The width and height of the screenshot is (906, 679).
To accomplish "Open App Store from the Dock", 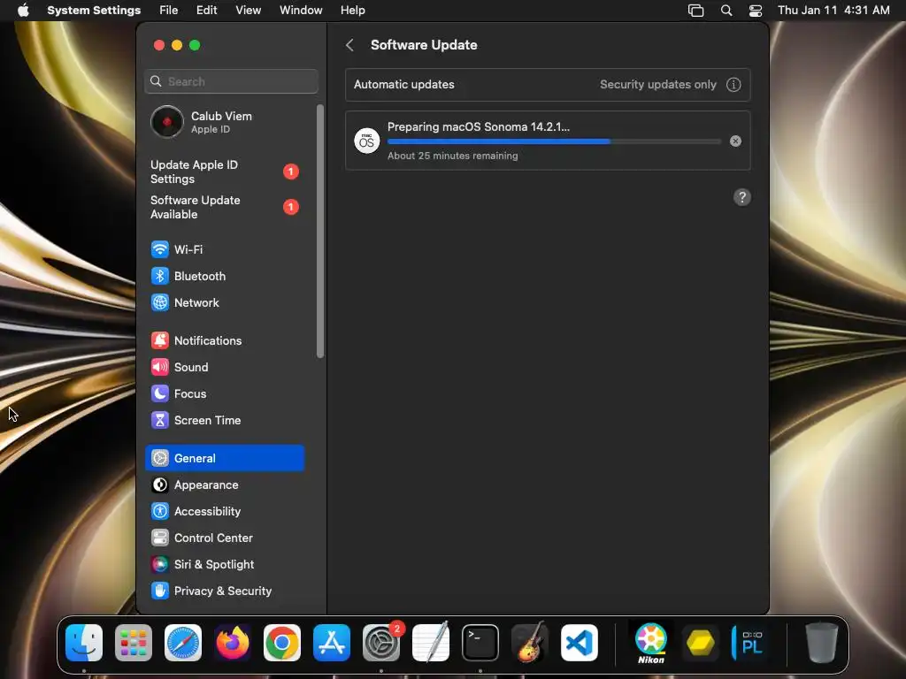I will pyautogui.click(x=332, y=643).
